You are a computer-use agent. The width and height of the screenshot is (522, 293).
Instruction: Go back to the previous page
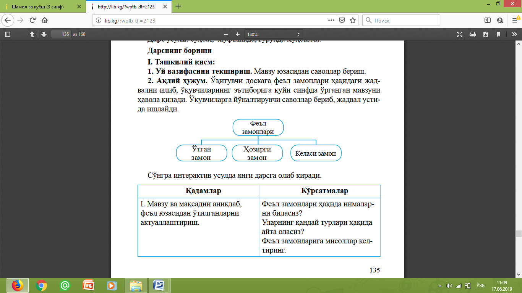(x=8, y=20)
